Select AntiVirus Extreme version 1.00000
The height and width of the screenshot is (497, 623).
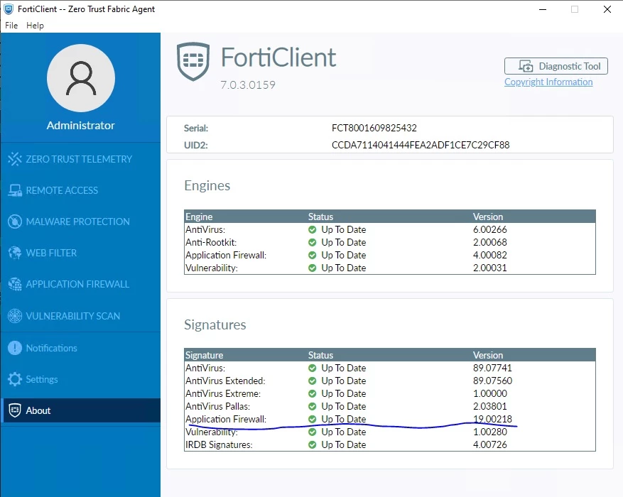(x=490, y=393)
